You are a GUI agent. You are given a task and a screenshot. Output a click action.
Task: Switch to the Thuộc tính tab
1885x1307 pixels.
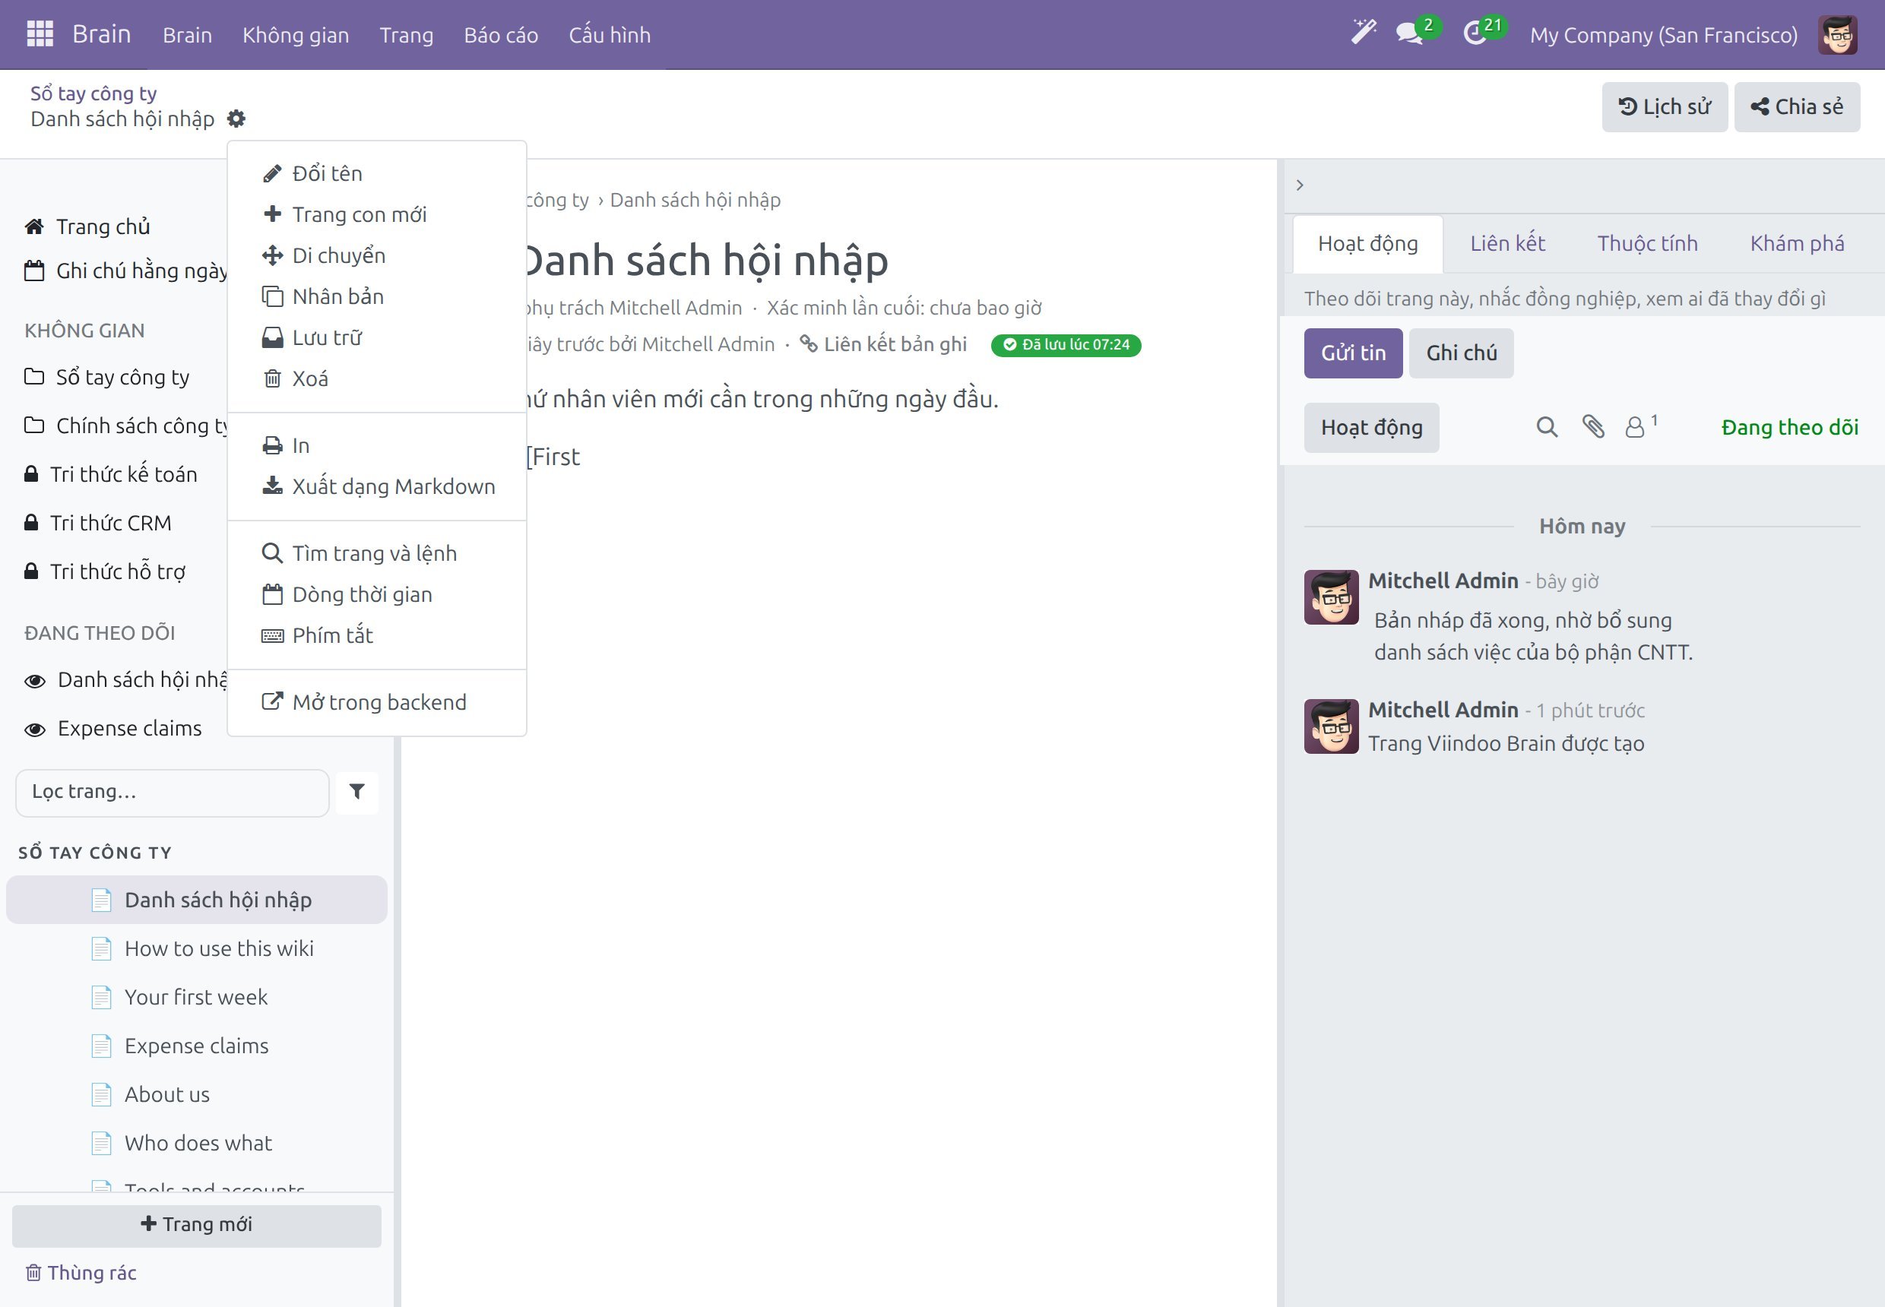tap(1646, 243)
